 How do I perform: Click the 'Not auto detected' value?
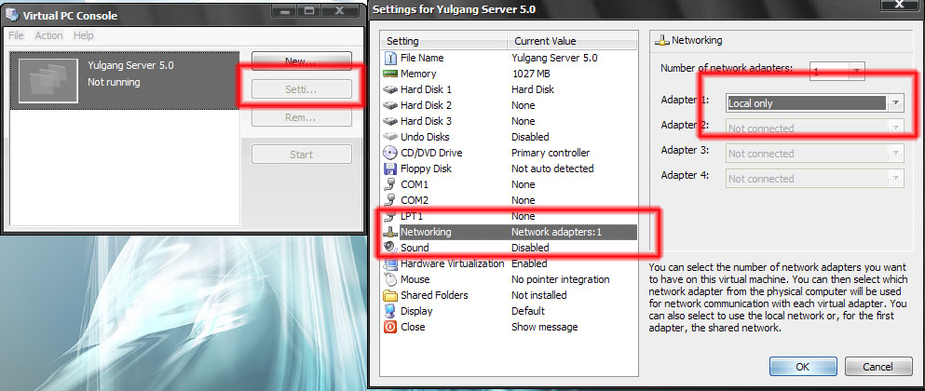552,169
